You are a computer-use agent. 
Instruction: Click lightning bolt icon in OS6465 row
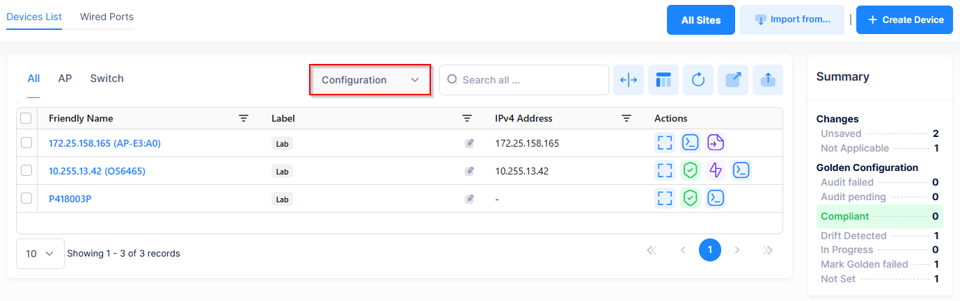[x=716, y=170]
